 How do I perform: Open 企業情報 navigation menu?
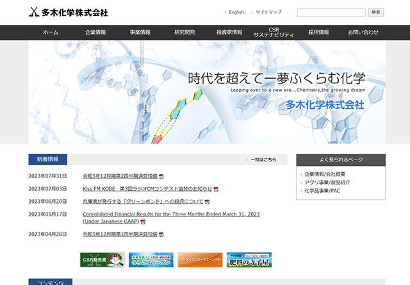click(x=95, y=32)
